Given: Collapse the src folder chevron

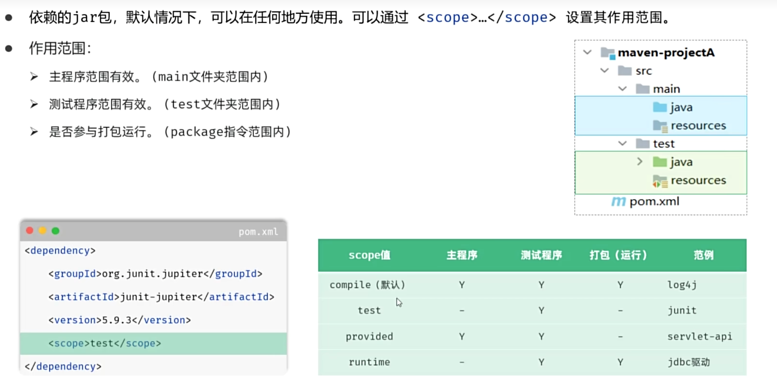Looking at the screenshot, I should tap(604, 71).
